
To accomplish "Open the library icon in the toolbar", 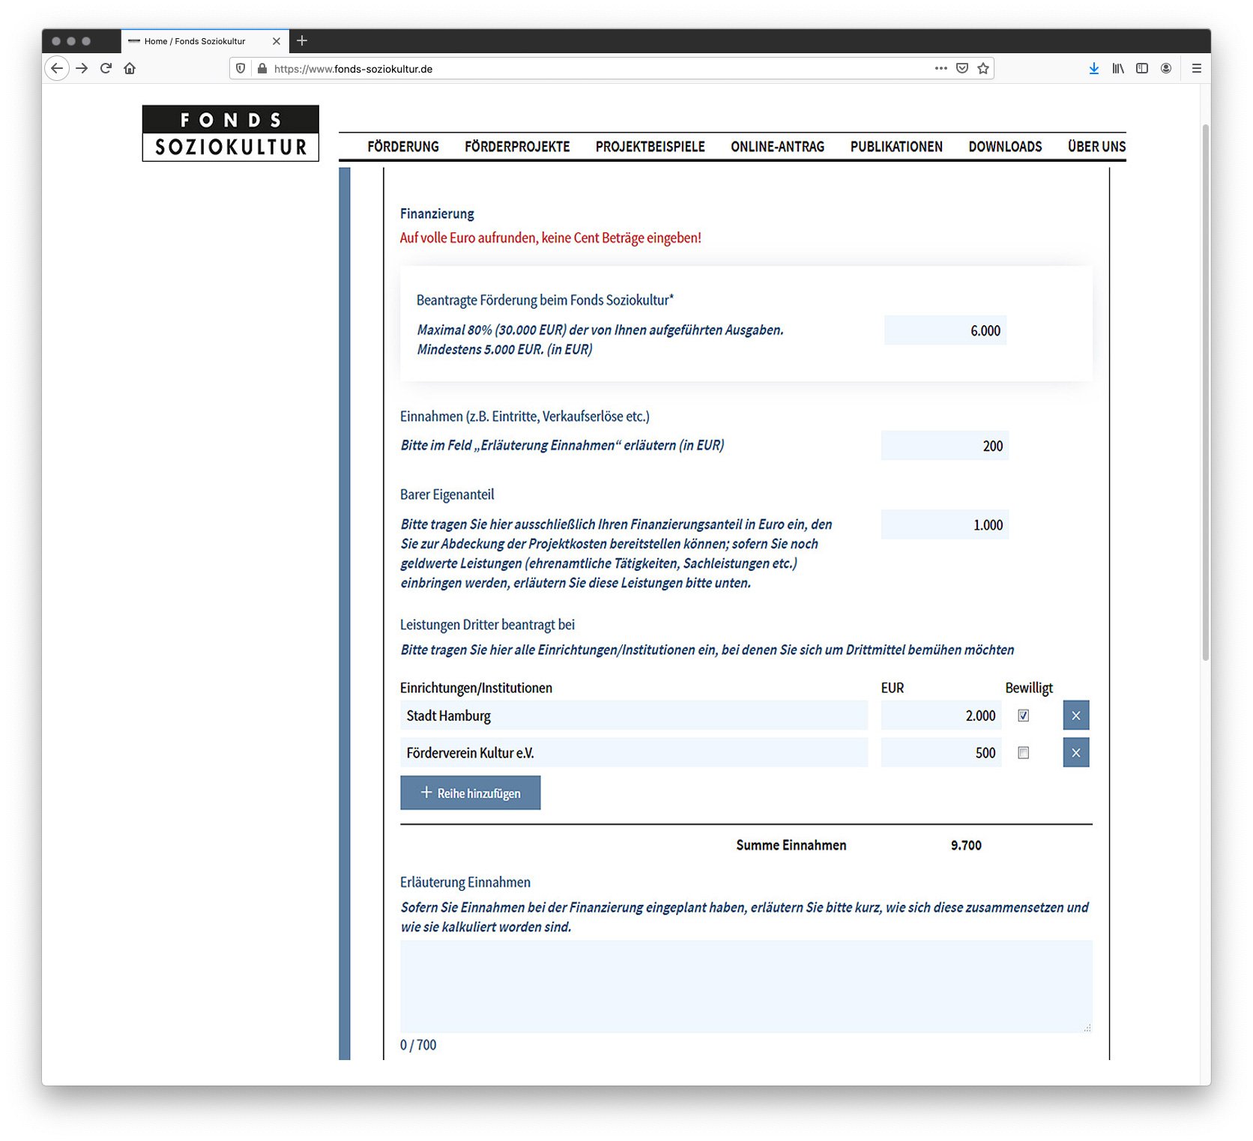I will click(1117, 68).
